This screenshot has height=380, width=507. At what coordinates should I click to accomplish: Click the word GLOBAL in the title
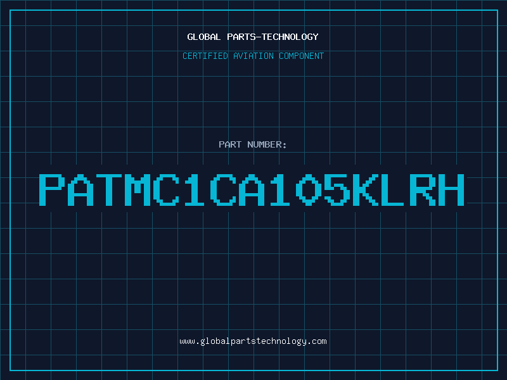[x=204, y=37]
